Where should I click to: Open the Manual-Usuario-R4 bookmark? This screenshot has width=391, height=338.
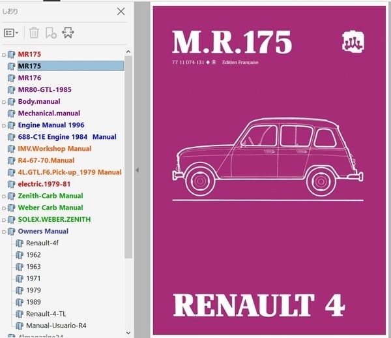(56, 326)
